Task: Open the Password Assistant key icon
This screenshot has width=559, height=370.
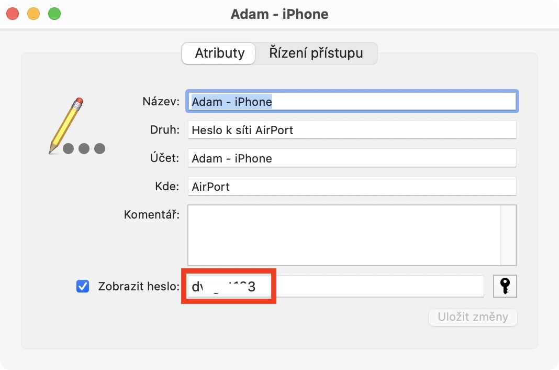Action: tap(505, 286)
